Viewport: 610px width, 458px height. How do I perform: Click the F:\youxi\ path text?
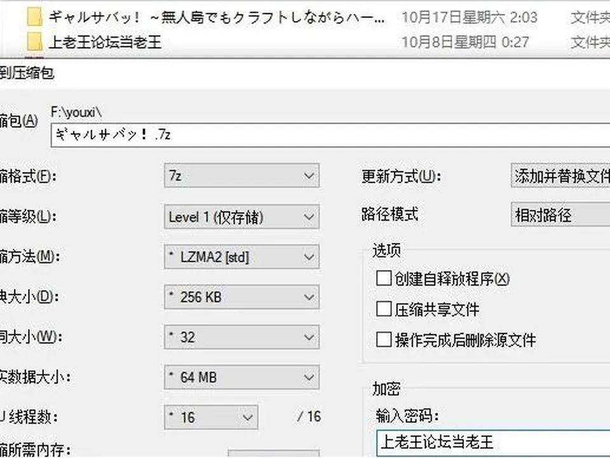[76, 112]
